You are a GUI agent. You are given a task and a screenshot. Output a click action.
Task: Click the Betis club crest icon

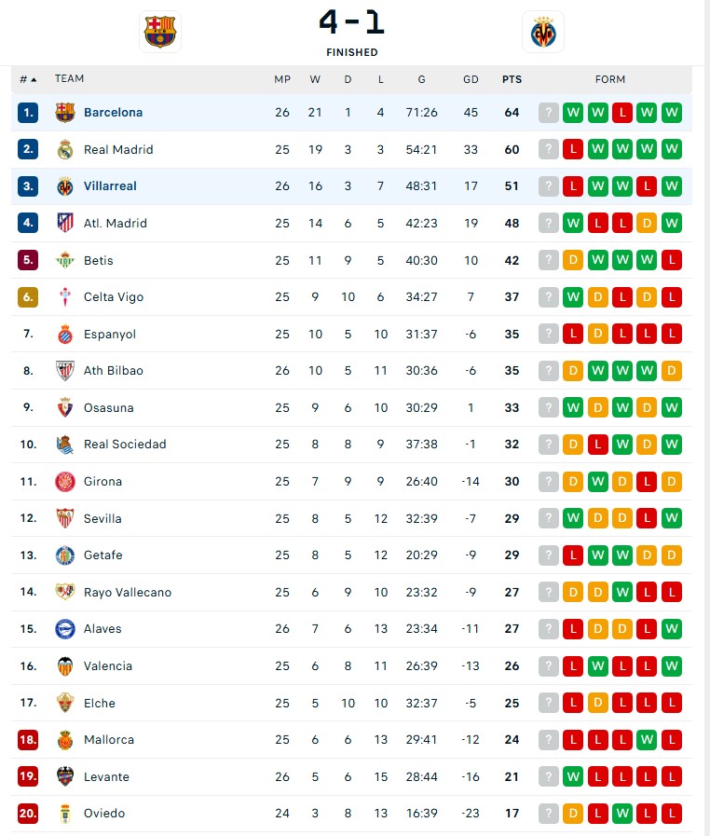pos(64,260)
